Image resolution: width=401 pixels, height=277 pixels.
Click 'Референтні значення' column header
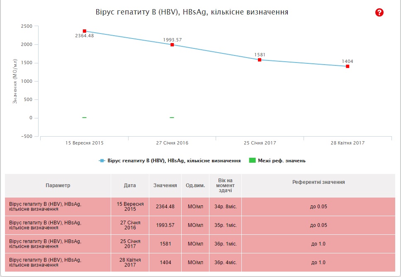pyautogui.click(x=318, y=182)
